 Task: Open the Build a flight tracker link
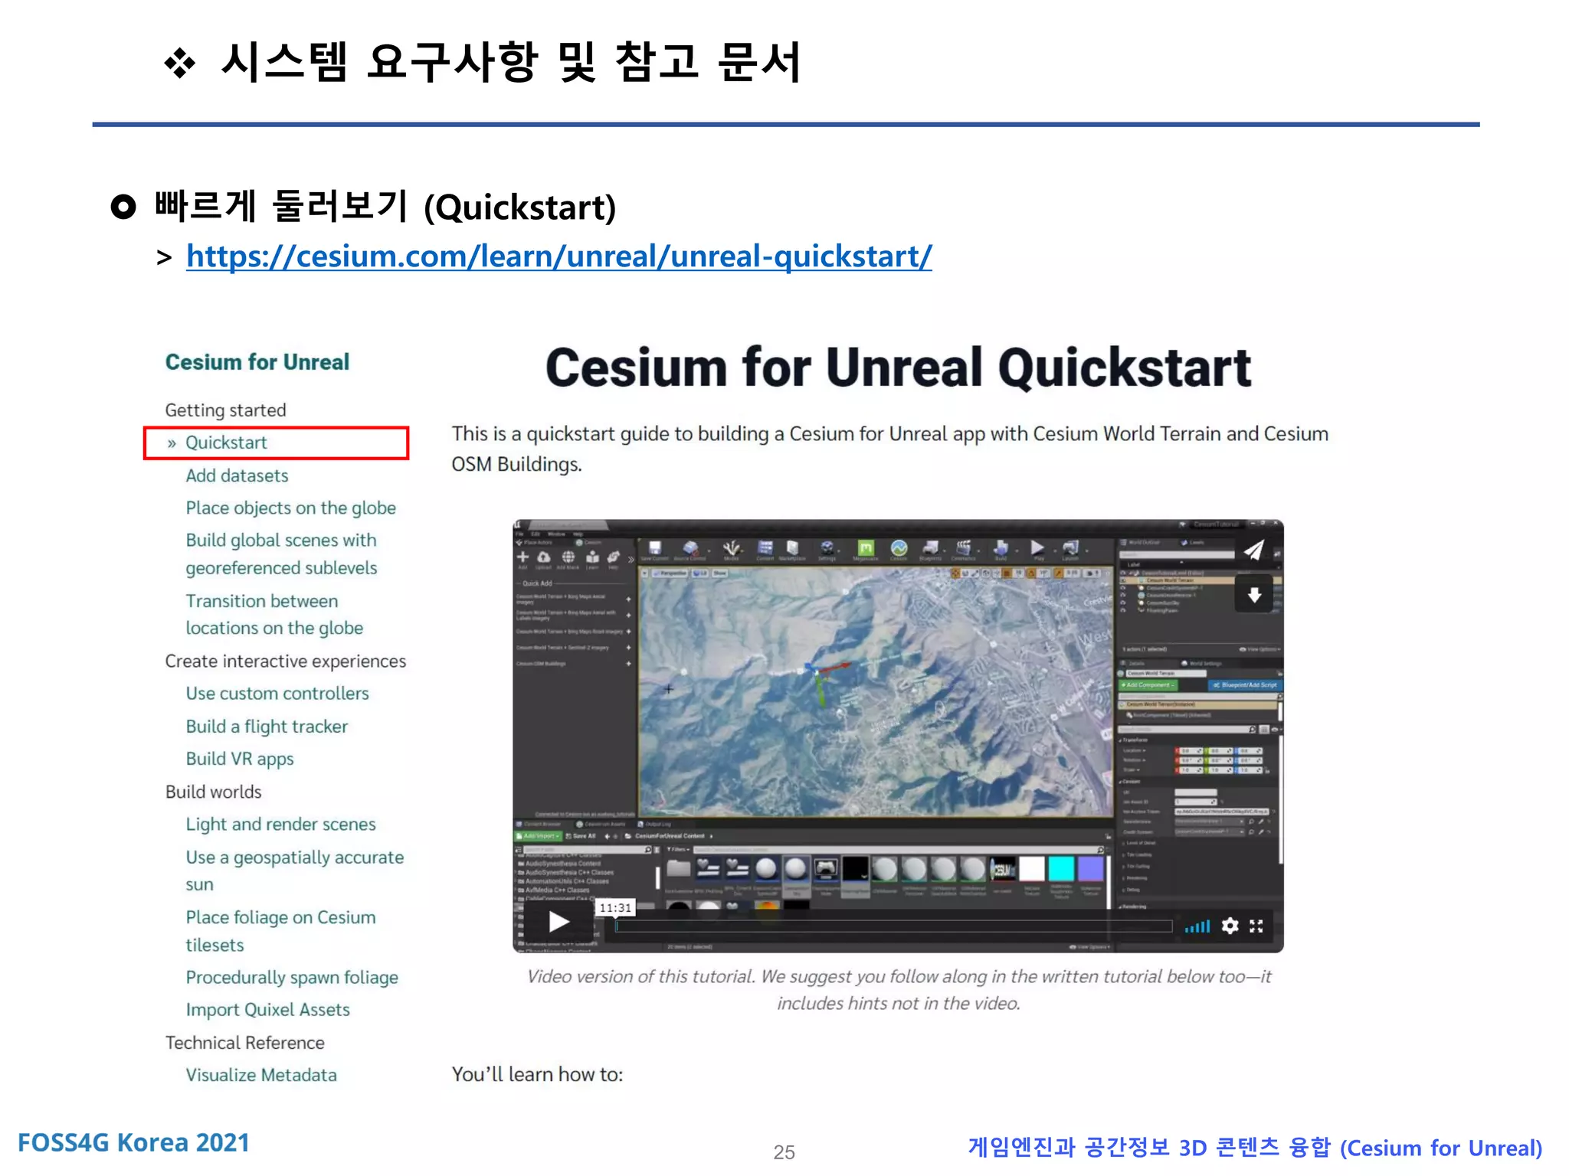pyautogui.click(x=267, y=727)
